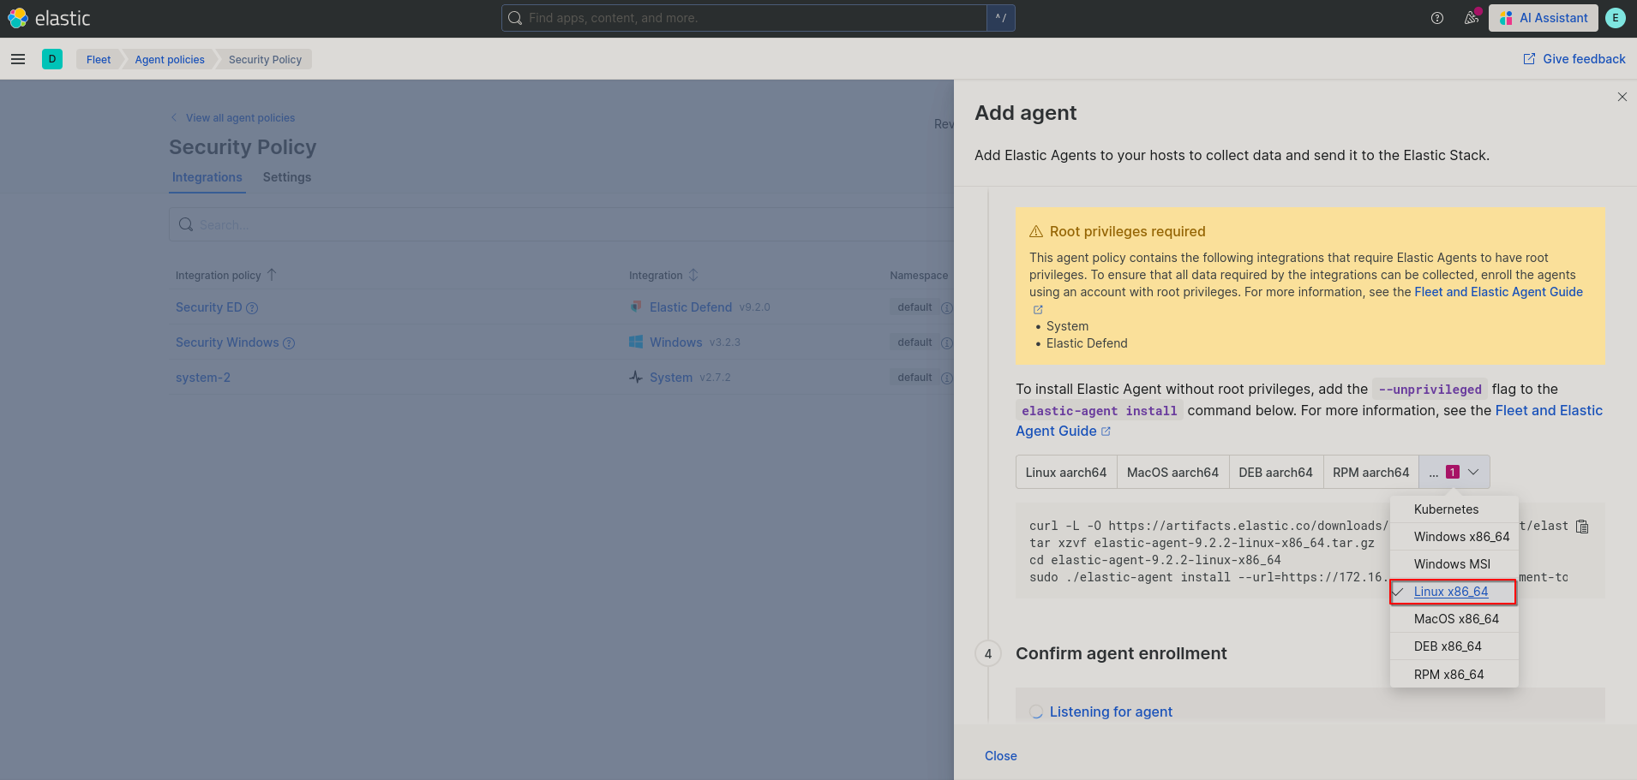1637x780 pixels.
Task: Open the newsfeed celebration icon
Action: click(x=1472, y=18)
